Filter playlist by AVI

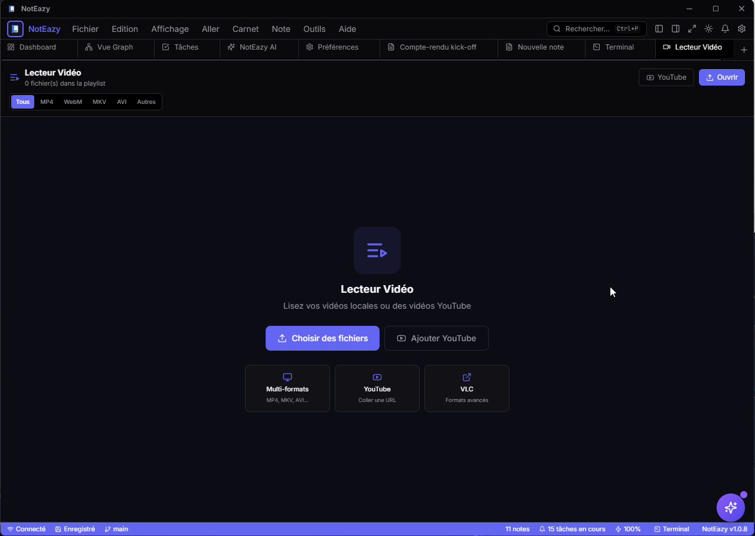point(122,102)
